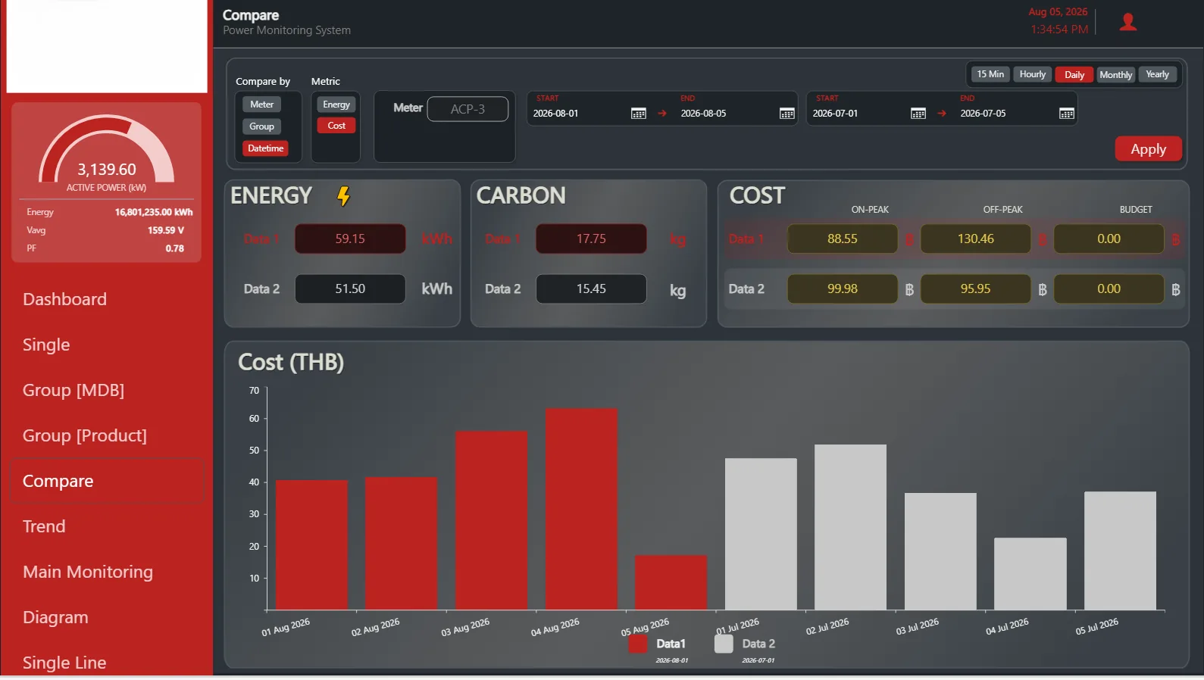Image resolution: width=1204 pixels, height=680 pixels.
Task: Click the 04 Aug 2026 red bar
Action: 581,509
